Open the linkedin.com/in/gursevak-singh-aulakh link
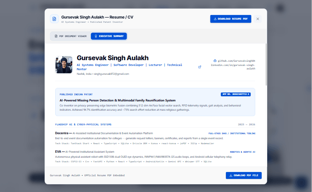 click(x=233, y=67)
